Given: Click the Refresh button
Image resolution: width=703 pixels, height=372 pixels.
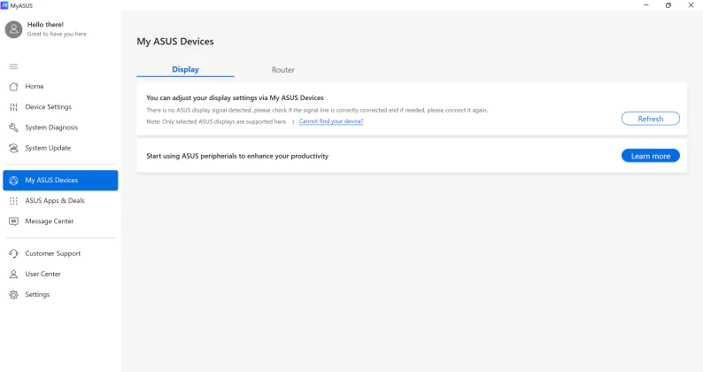Looking at the screenshot, I should pos(651,119).
